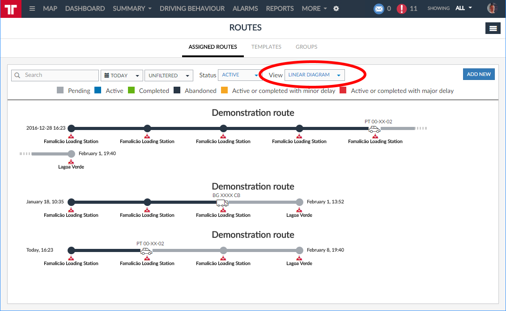Switch to the TEMPLATES tab
The height and width of the screenshot is (311, 506).
pos(266,47)
